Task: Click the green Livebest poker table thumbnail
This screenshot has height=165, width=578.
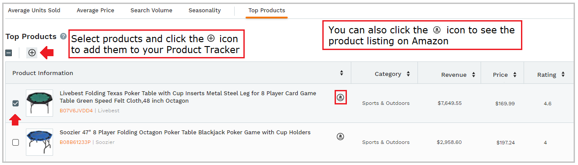Action: click(39, 103)
